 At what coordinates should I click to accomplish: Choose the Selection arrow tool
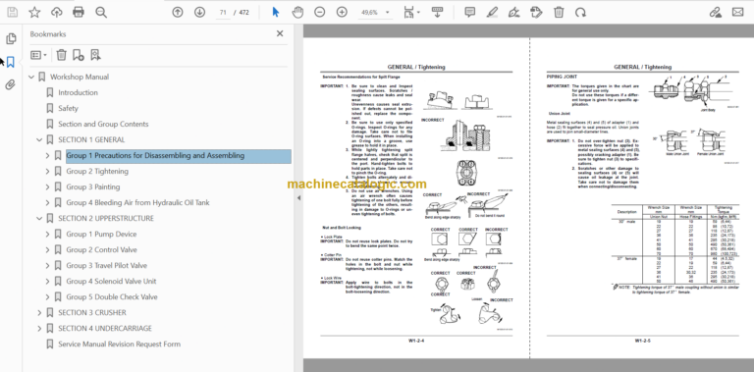click(276, 12)
